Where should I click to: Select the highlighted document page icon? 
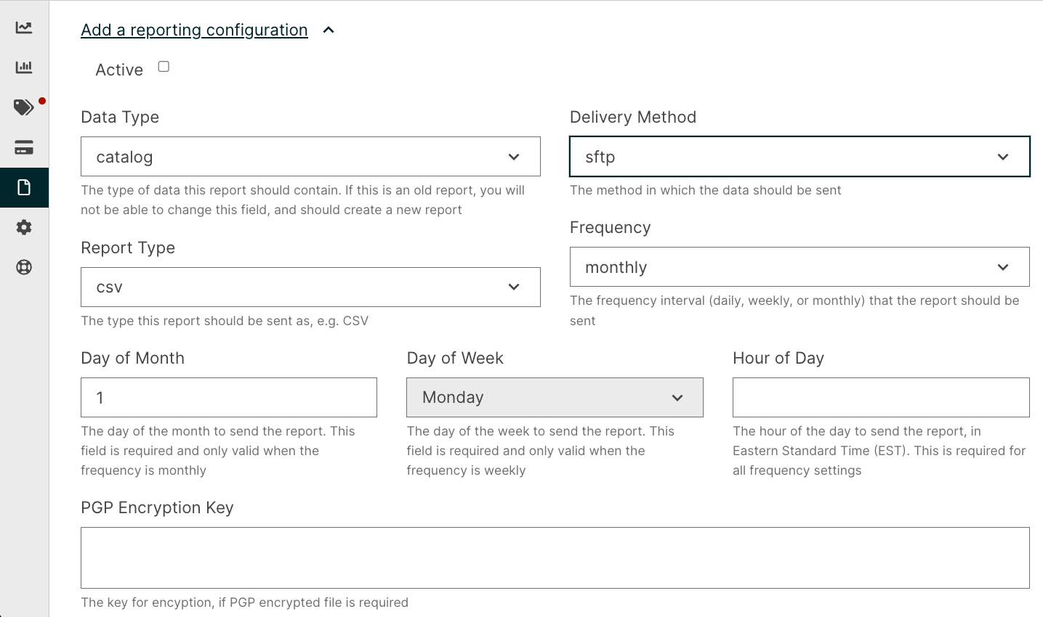(24, 187)
